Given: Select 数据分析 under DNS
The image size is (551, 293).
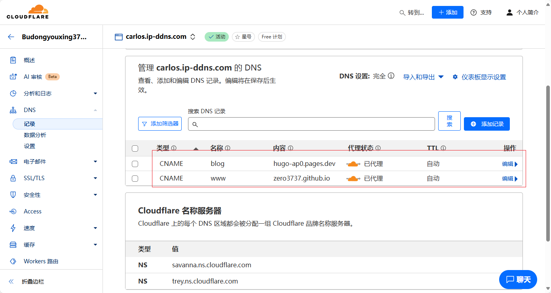Looking at the screenshot, I should (x=35, y=135).
